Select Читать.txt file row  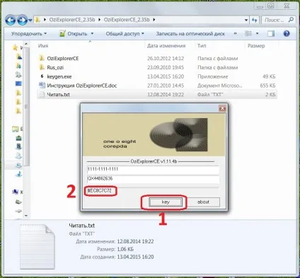coord(157,95)
